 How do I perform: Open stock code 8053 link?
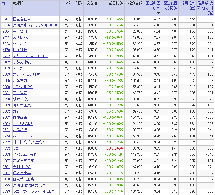pyautogui.click(x=6, y=118)
